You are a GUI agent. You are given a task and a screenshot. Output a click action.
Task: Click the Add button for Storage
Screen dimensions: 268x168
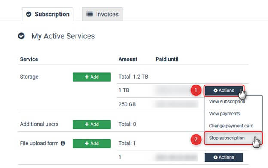click(91, 77)
